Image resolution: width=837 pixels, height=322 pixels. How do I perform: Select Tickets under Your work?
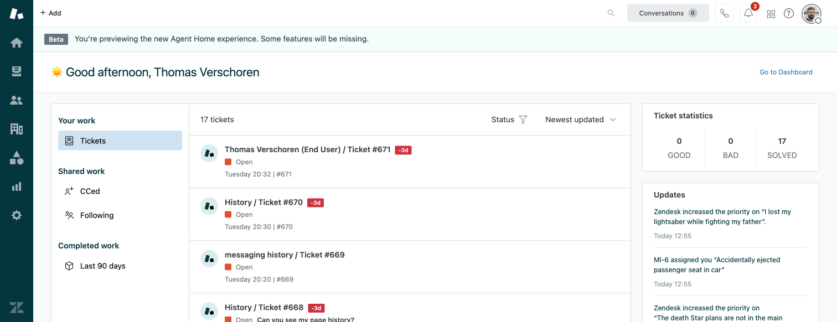click(120, 141)
